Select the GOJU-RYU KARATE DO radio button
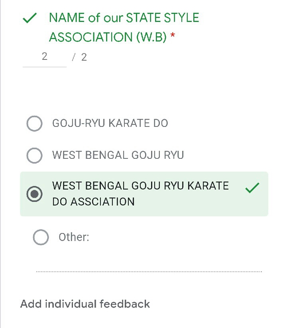The image size is (287, 328). (x=34, y=123)
